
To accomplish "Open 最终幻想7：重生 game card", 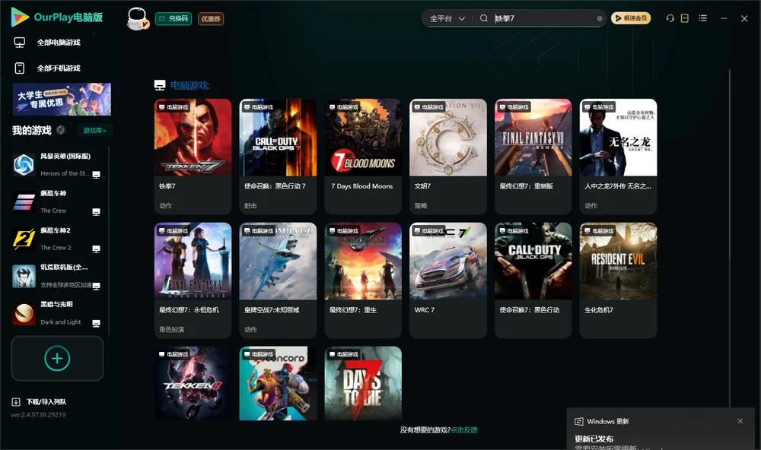I will (363, 280).
